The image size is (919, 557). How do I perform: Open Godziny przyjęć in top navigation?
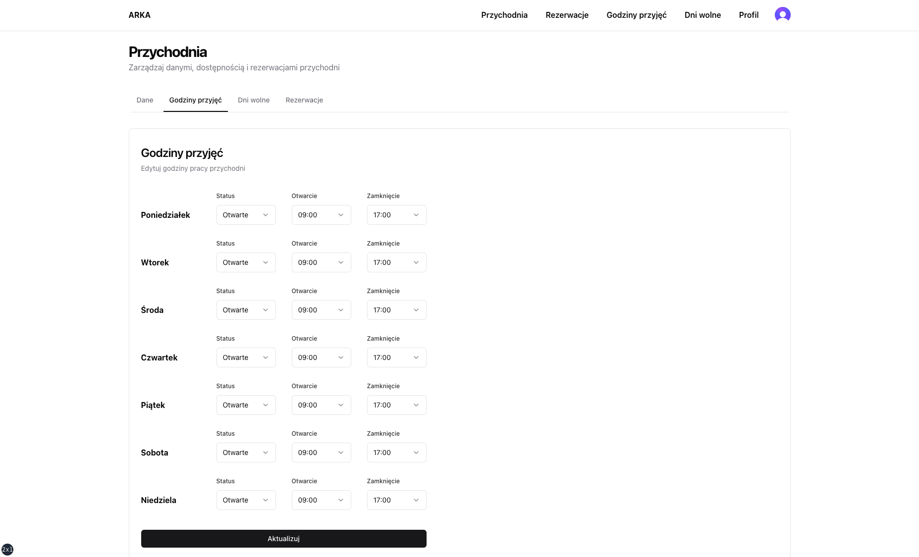point(636,15)
